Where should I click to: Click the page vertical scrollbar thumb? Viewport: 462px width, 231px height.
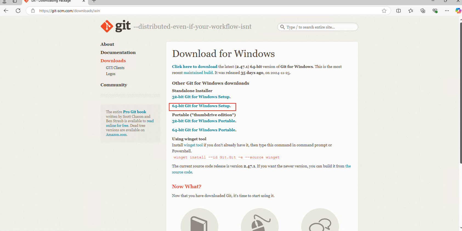461,93
